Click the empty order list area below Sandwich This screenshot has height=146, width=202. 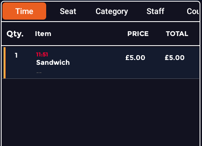(x=100, y=112)
